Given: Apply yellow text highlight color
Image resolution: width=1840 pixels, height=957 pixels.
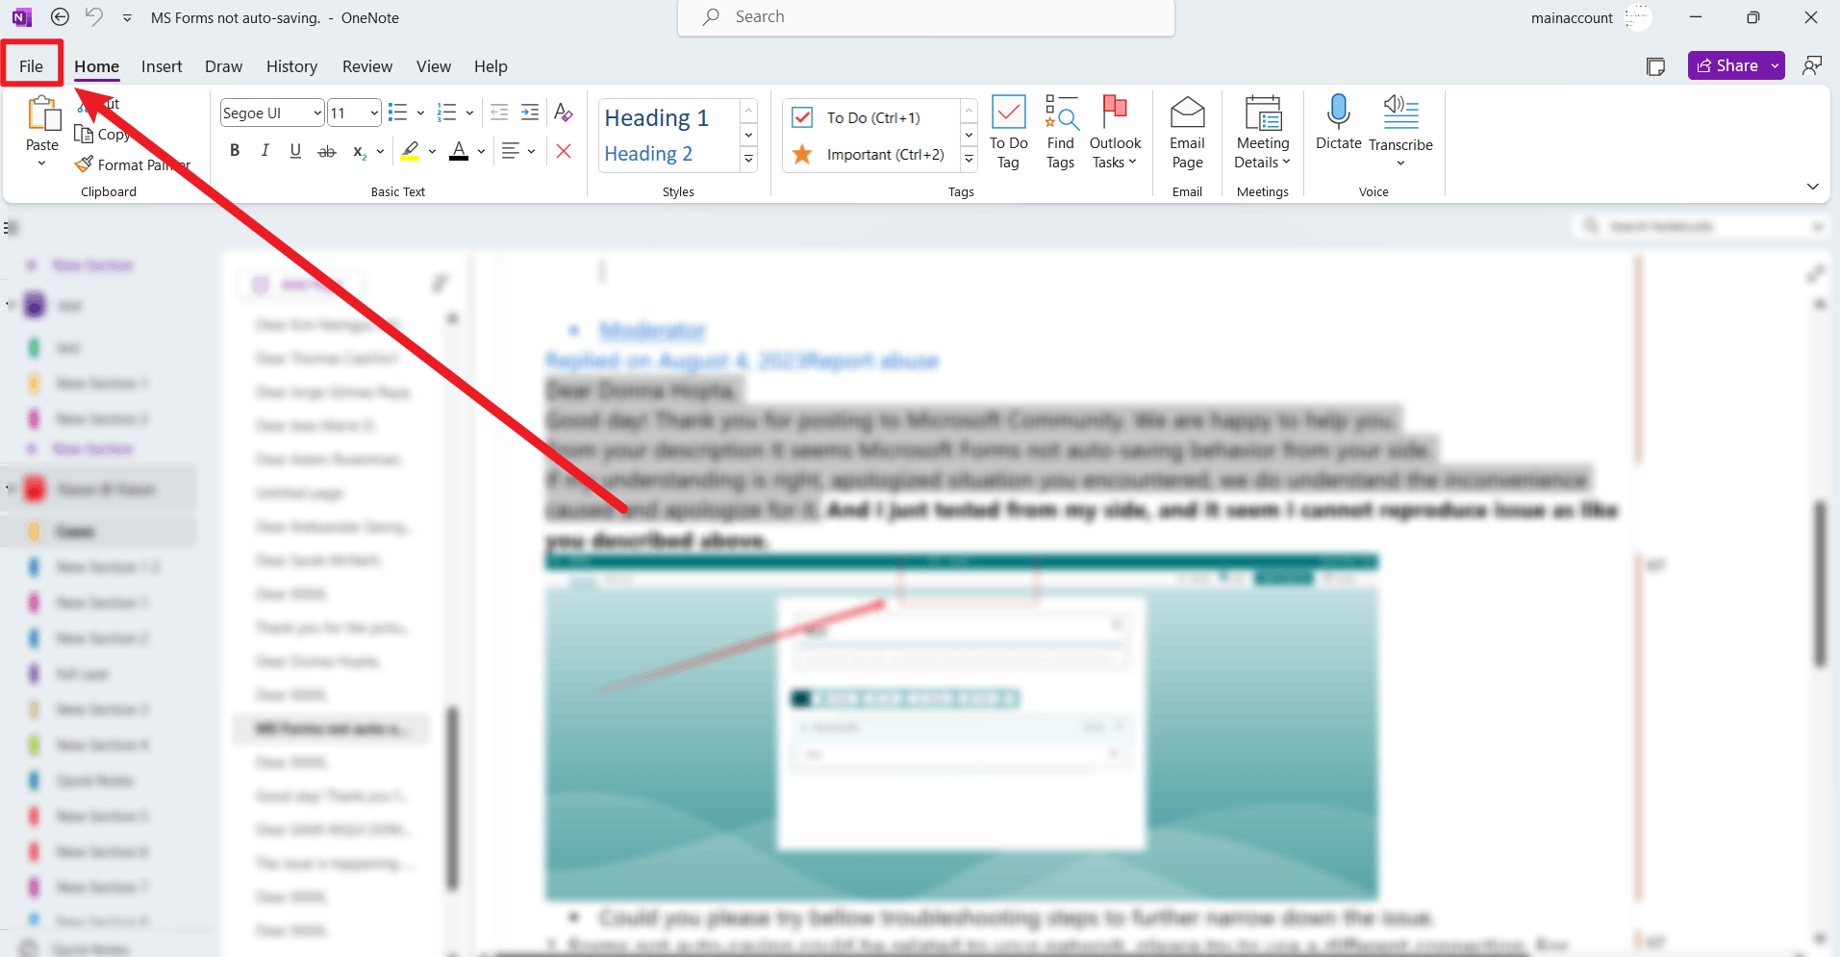Looking at the screenshot, I should pyautogui.click(x=411, y=151).
